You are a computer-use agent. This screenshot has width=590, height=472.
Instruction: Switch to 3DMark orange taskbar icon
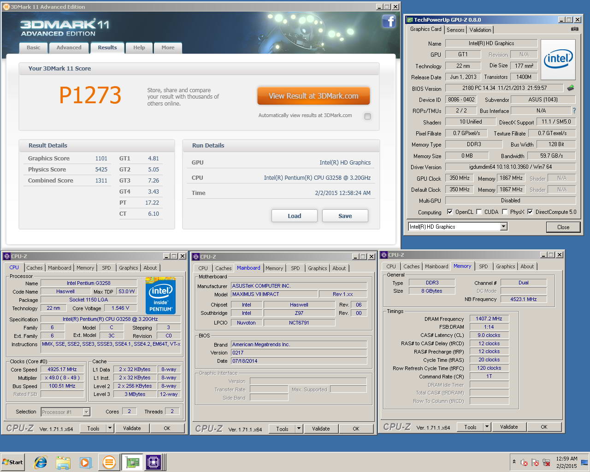(x=109, y=462)
